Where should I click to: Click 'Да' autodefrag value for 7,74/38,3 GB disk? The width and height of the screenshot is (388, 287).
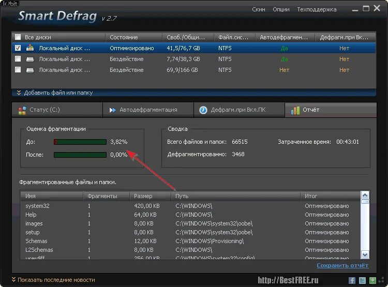(284, 59)
